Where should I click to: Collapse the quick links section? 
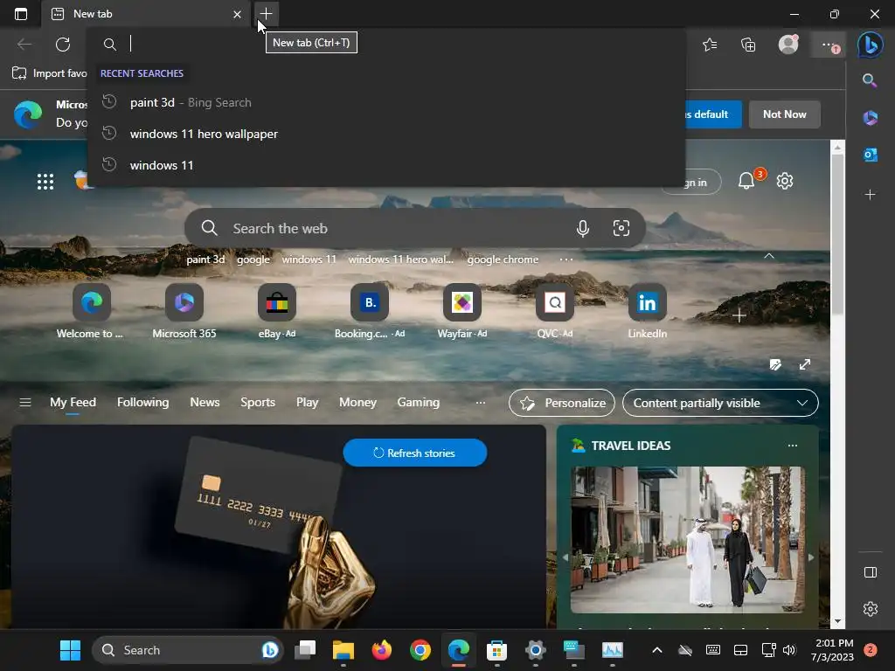pyautogui.click(x=769, y=256)
